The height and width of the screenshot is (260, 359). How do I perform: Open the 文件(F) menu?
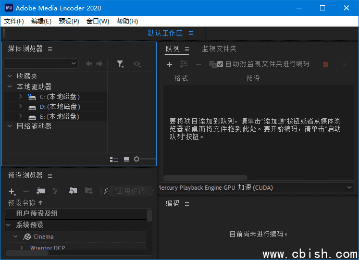click(x=14, y=21)
